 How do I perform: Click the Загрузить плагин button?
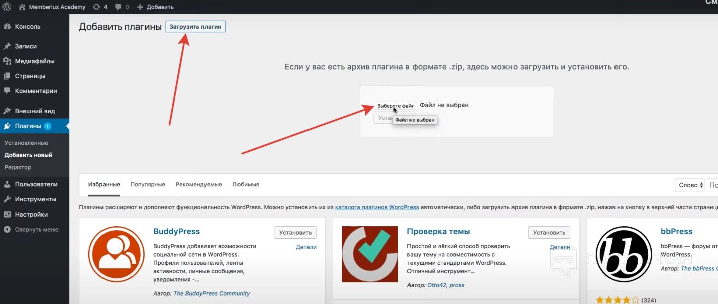[195, 27]
